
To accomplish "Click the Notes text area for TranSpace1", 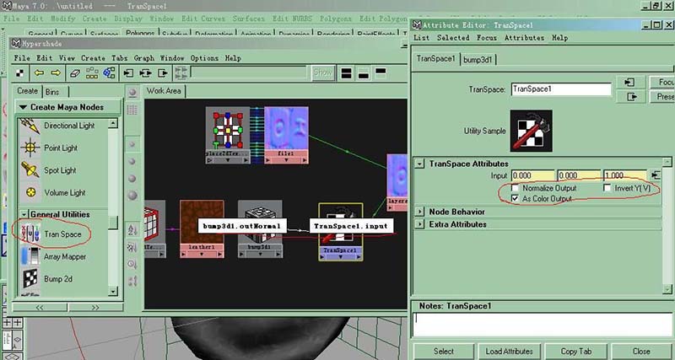I will coord(543,325).
